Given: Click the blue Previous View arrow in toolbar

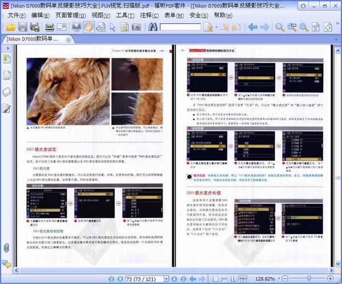Looking at the screenshot, I should (x=253, y=27).
